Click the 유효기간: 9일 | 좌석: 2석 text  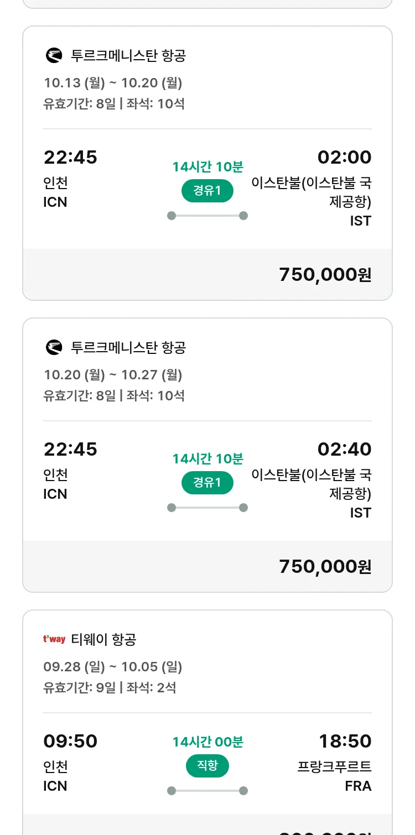pos(110,688)
